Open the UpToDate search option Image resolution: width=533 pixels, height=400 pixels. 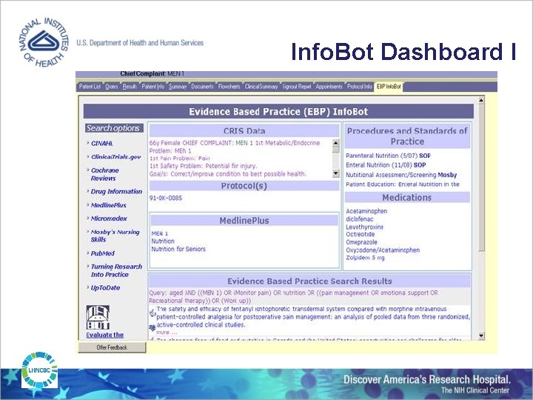pyautogui.click(x=105, y=287)
